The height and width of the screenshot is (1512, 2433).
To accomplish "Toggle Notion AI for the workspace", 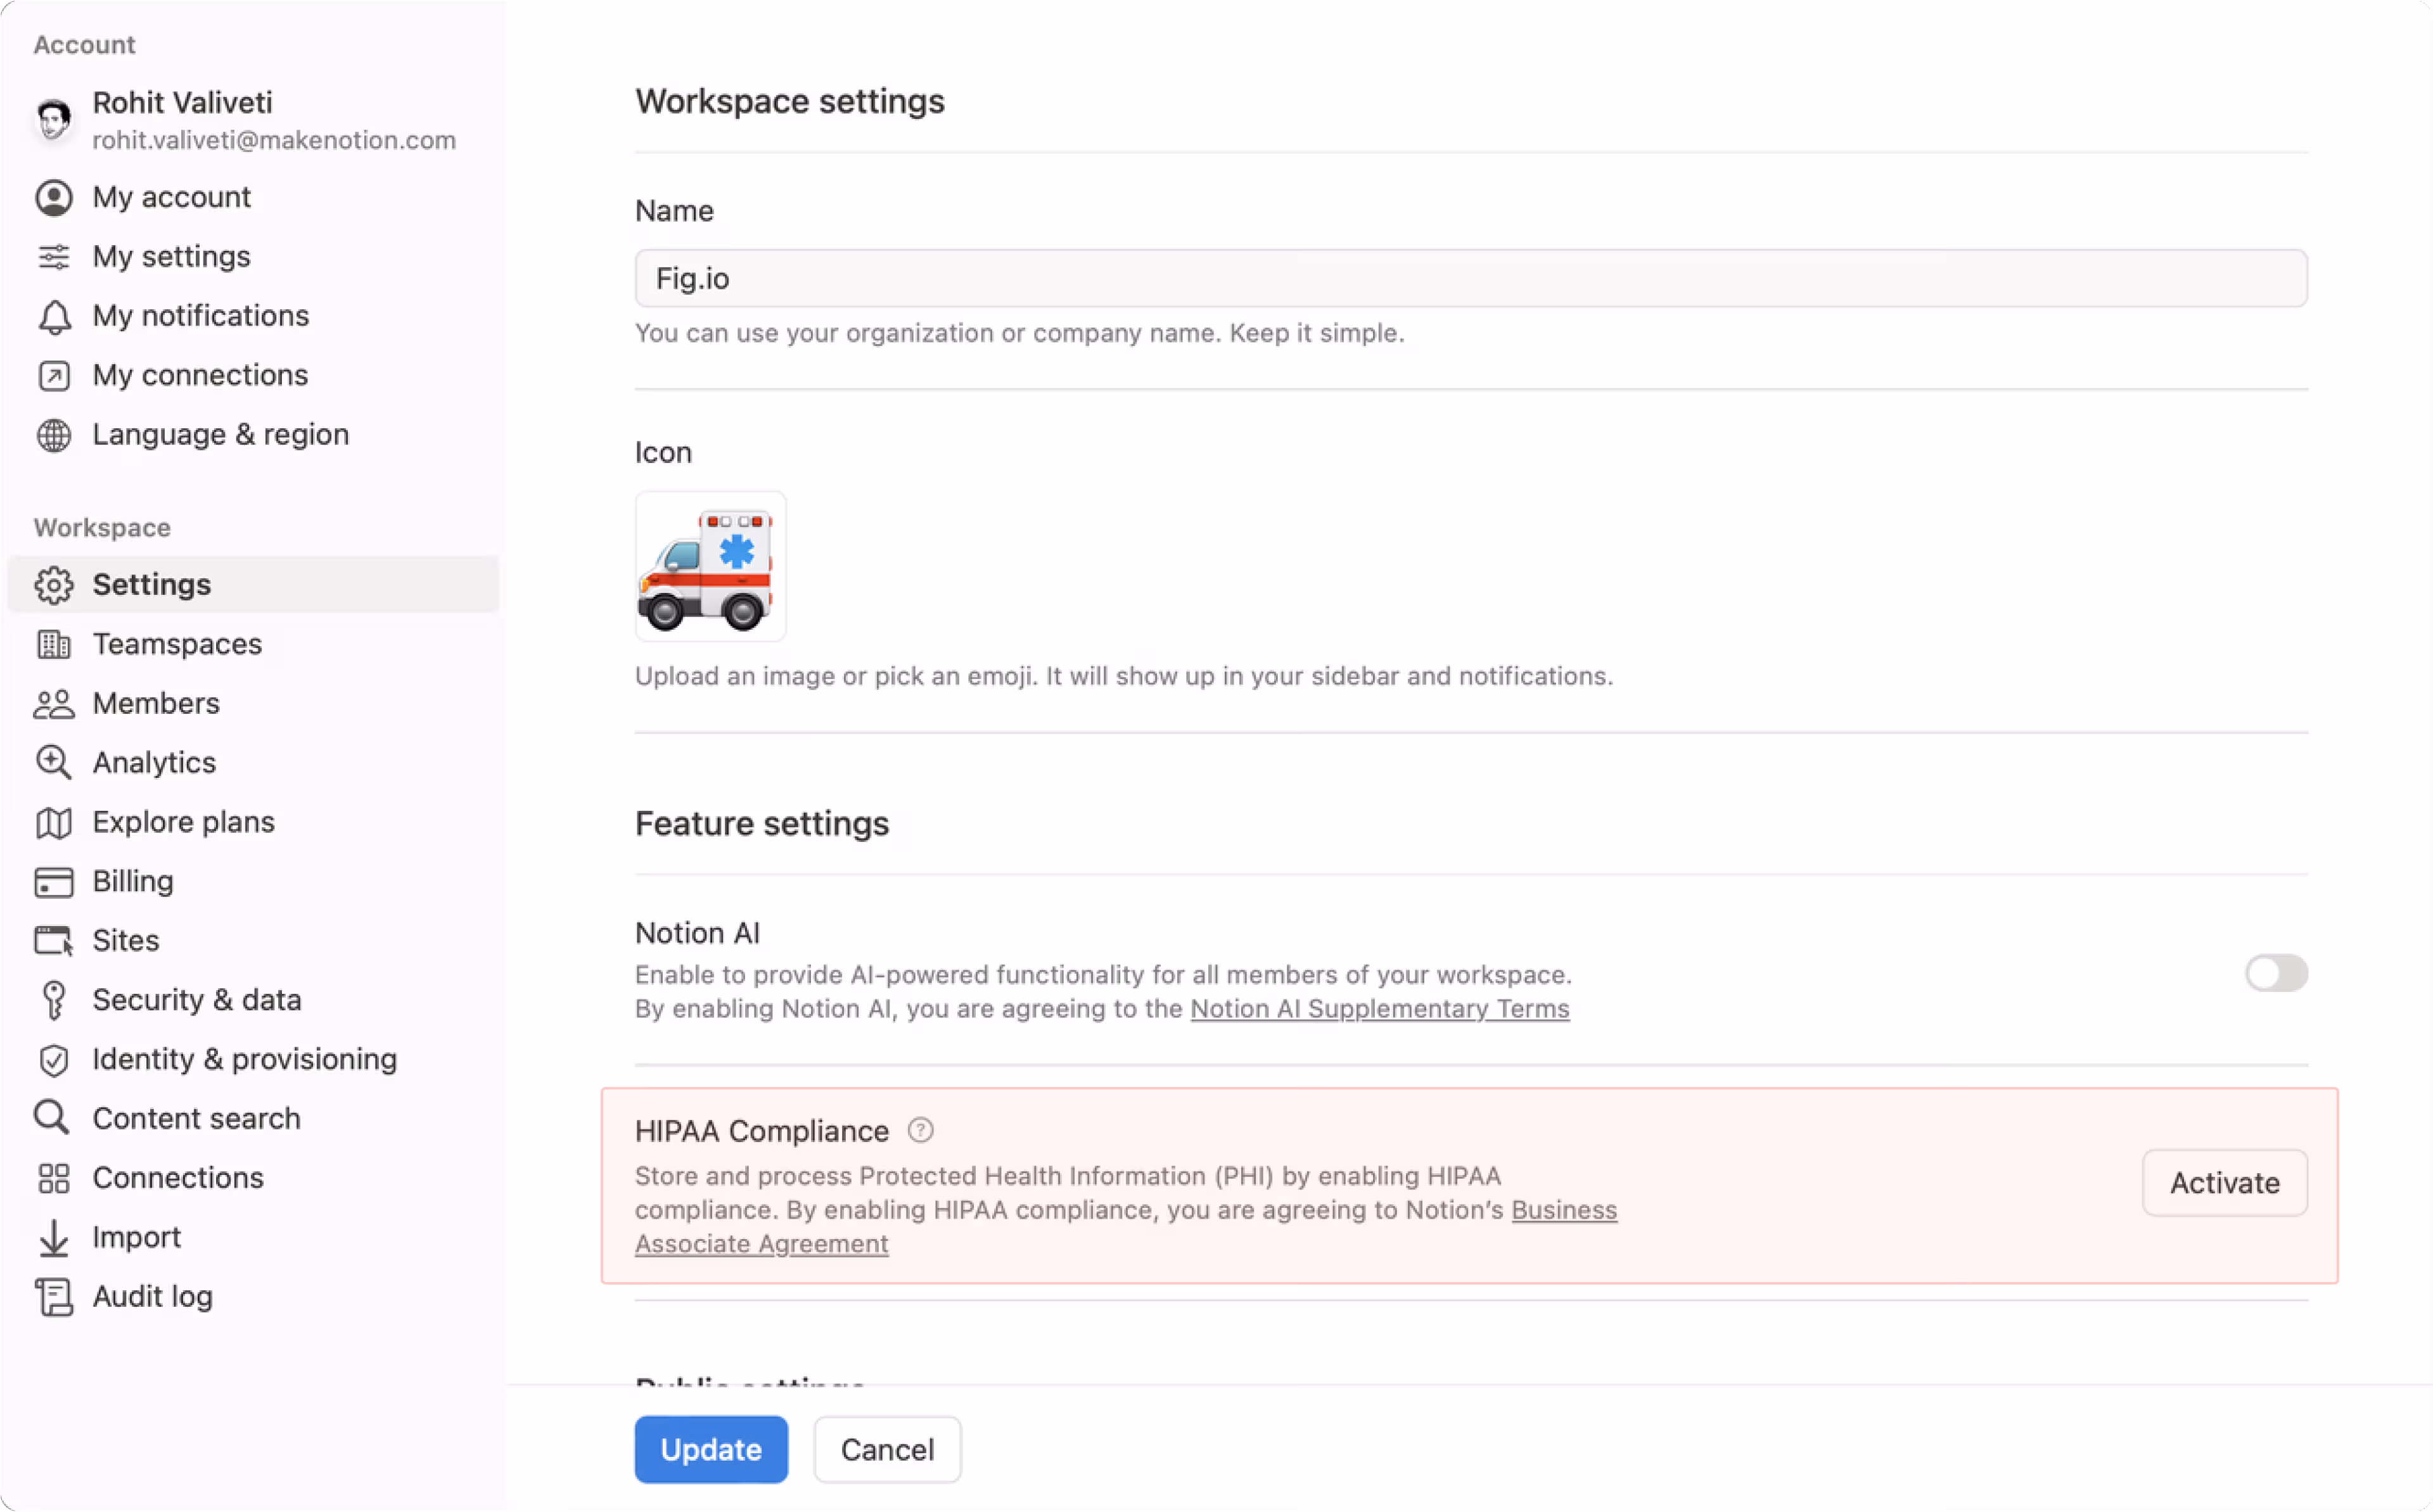I will (2276, 973).
